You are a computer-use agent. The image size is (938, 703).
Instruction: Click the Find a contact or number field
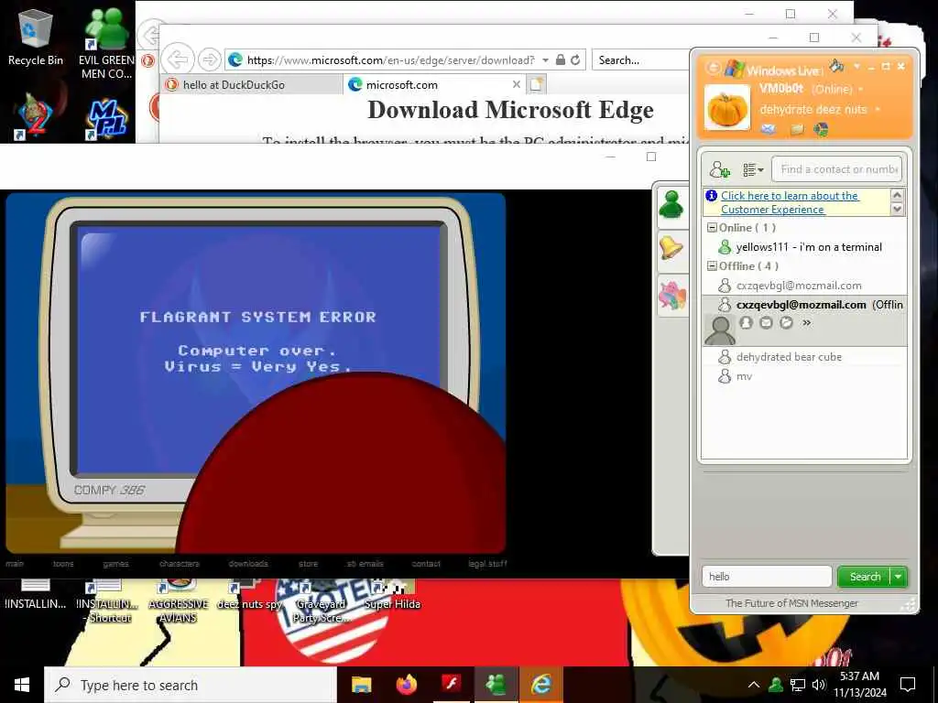[x=836, y=169]
